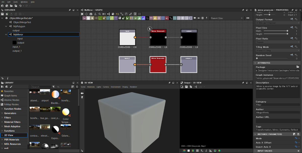
Task: Open the Edit menu
Action: [x=9, y=2]
